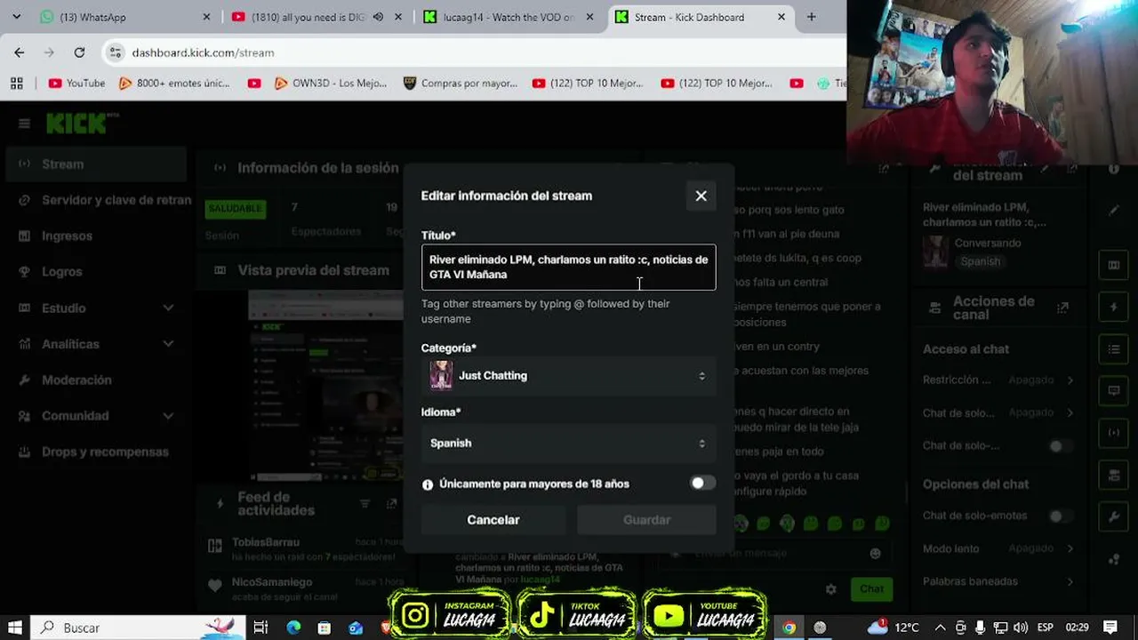
Task: Open the Compras por mayor bookmark
Action: [460, 84]
